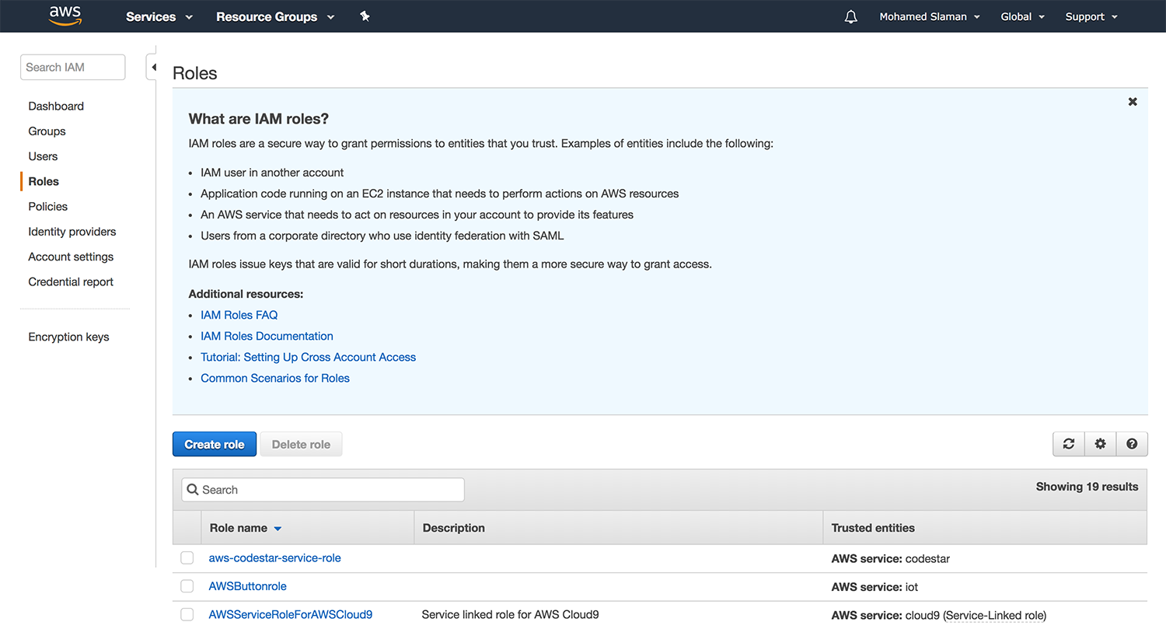Click the Create role button
The width and height of the screenshot is (1166, 629).
[x=215, y=444]
